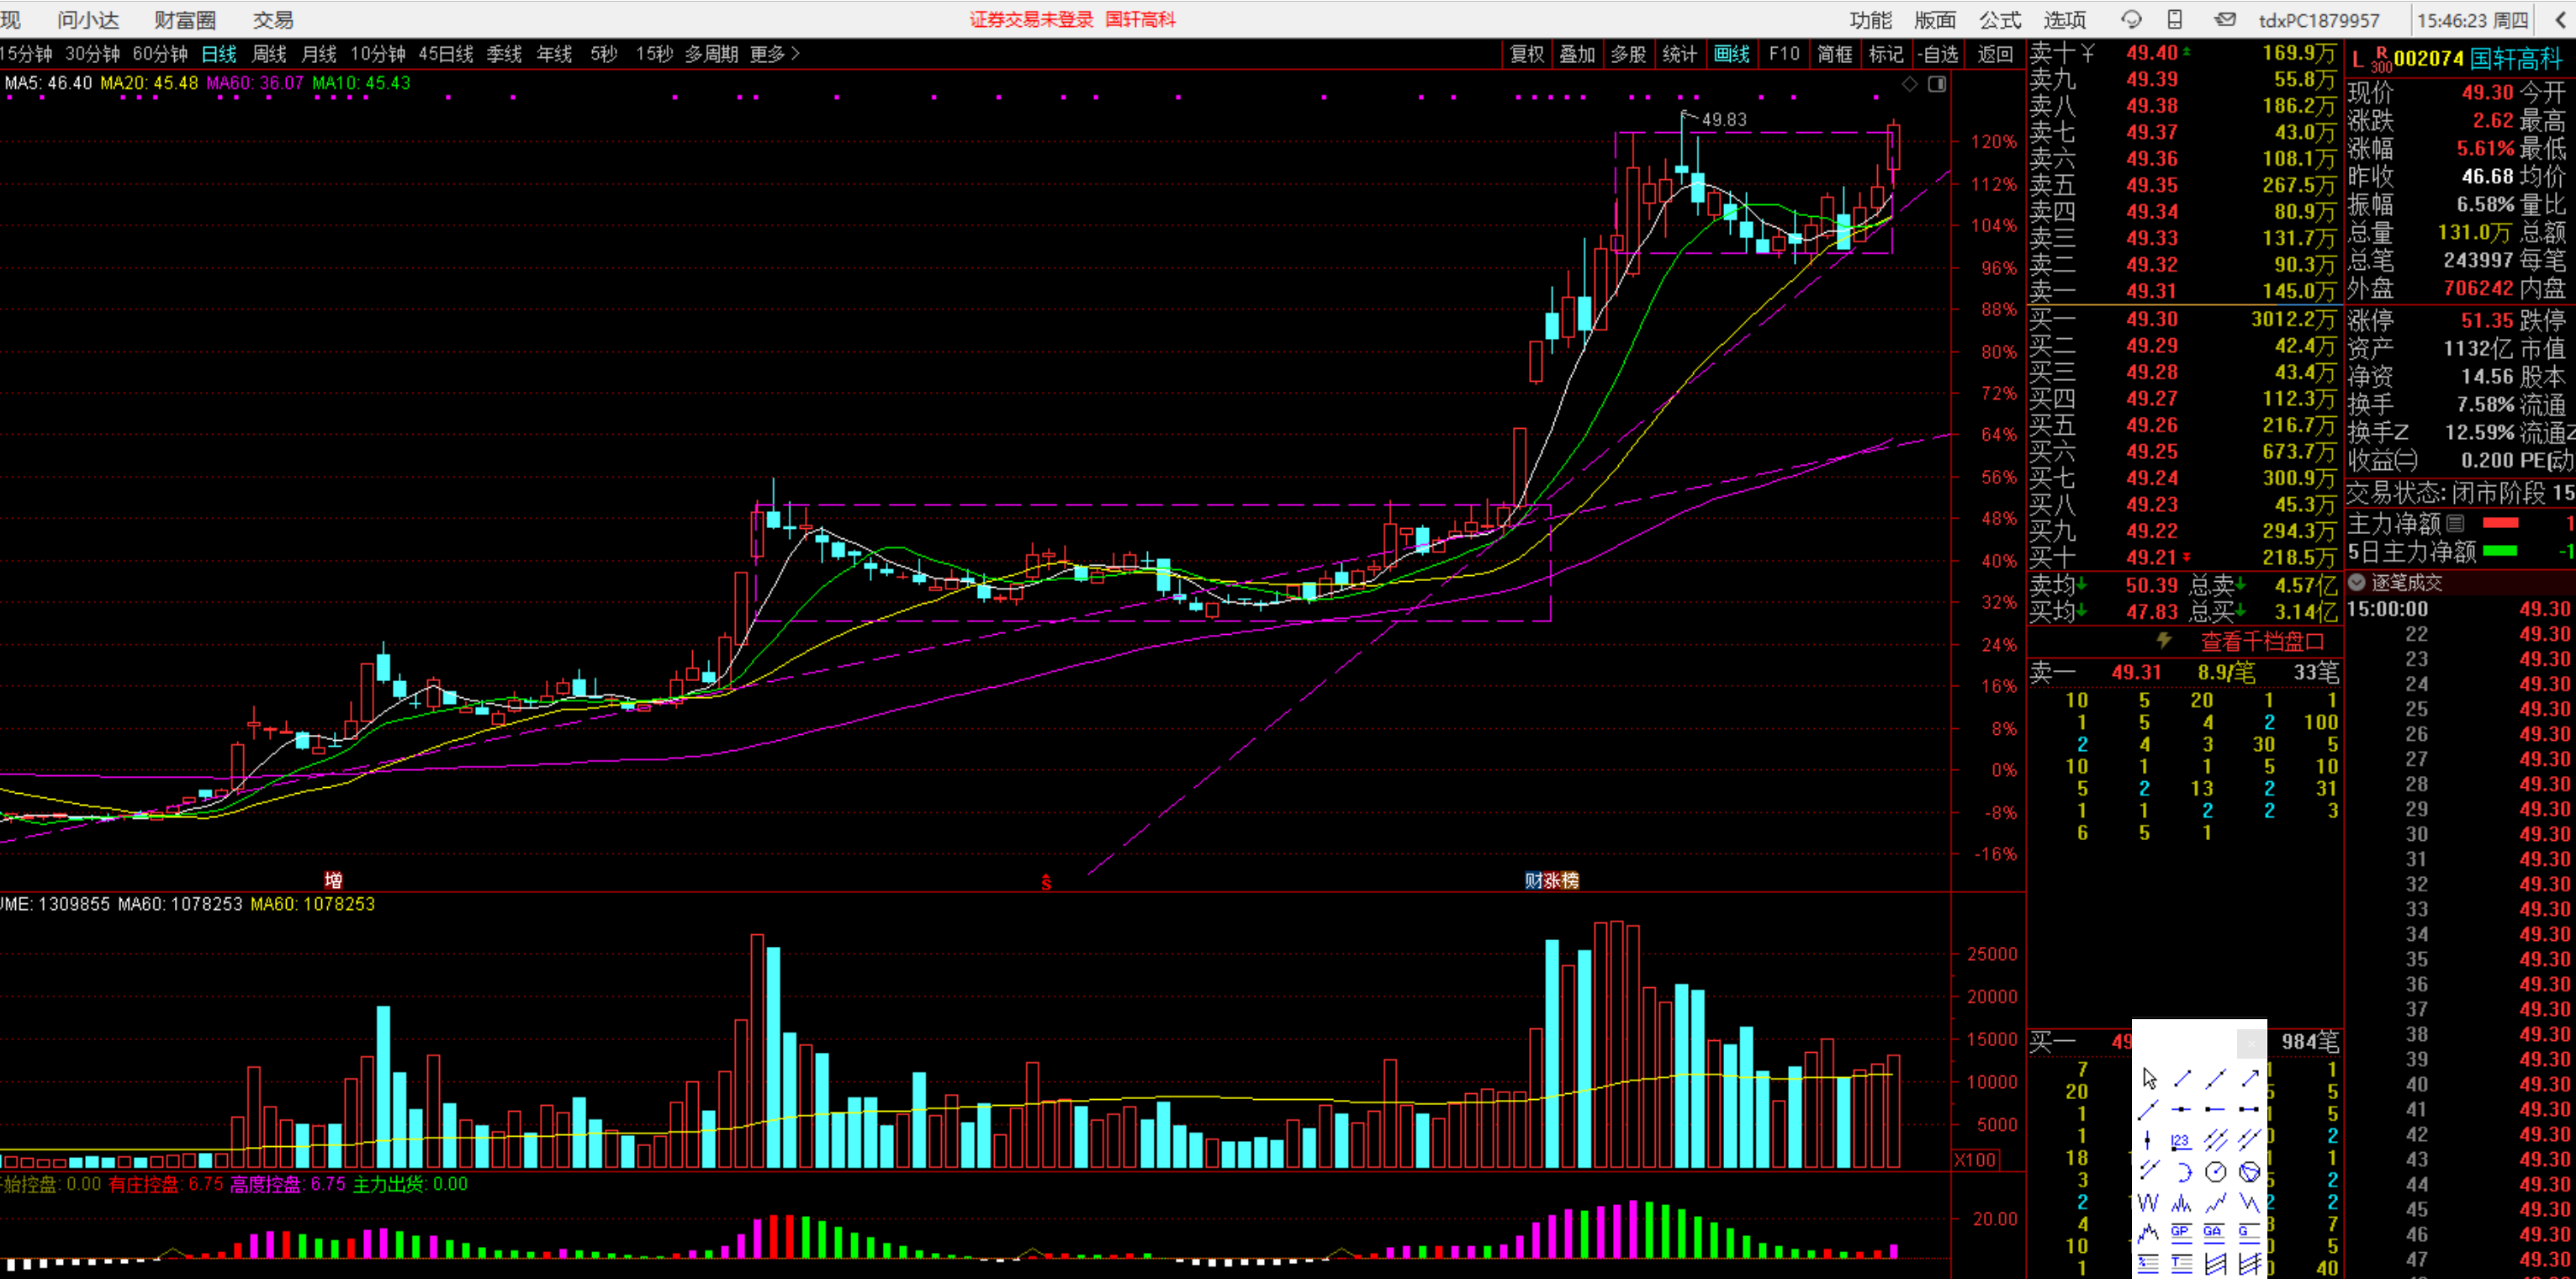Pick the GP golden price line tool
Viewport: 2576px width, 1279px height.
(2182, 1232)
